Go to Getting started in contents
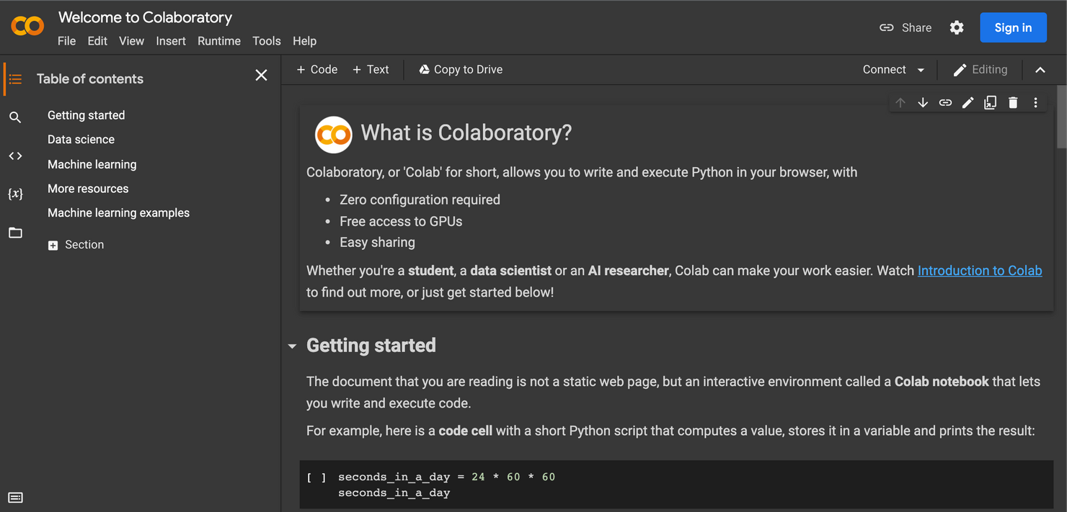 (x=87, y=115)
